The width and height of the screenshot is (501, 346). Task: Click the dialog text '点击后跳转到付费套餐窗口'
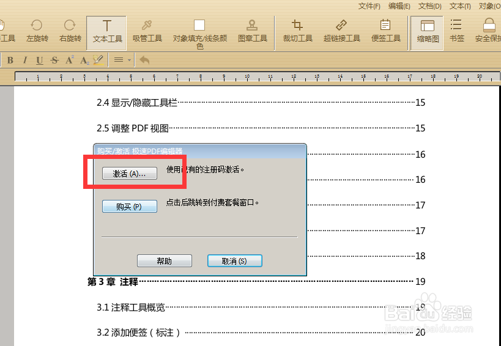(x=212, y=202)
